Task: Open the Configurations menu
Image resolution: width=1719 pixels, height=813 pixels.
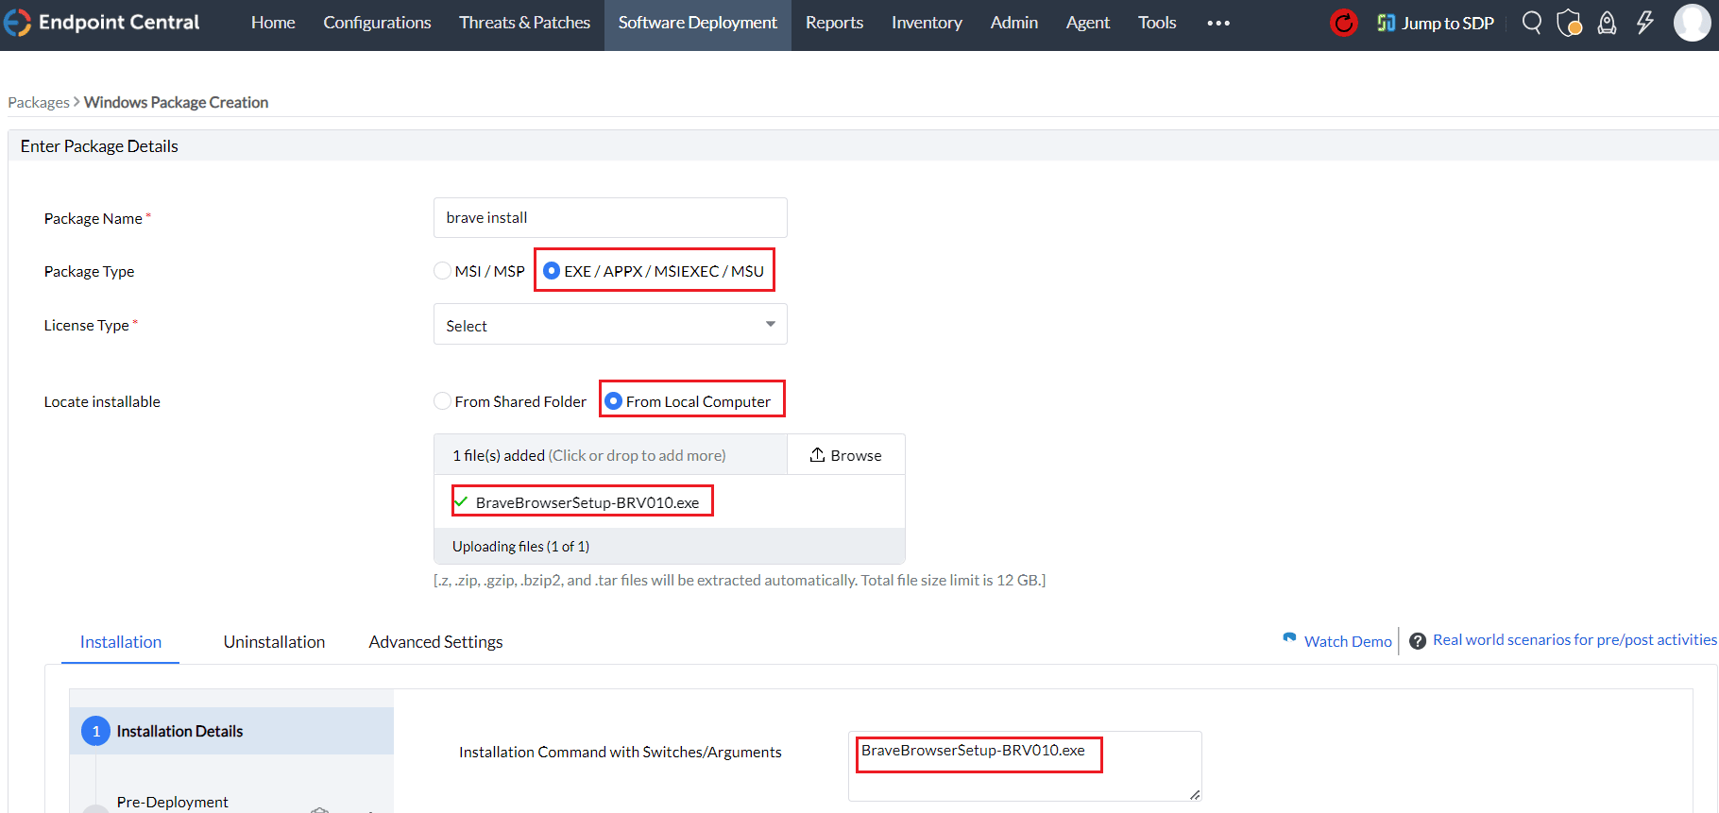Action: (377, 23)
